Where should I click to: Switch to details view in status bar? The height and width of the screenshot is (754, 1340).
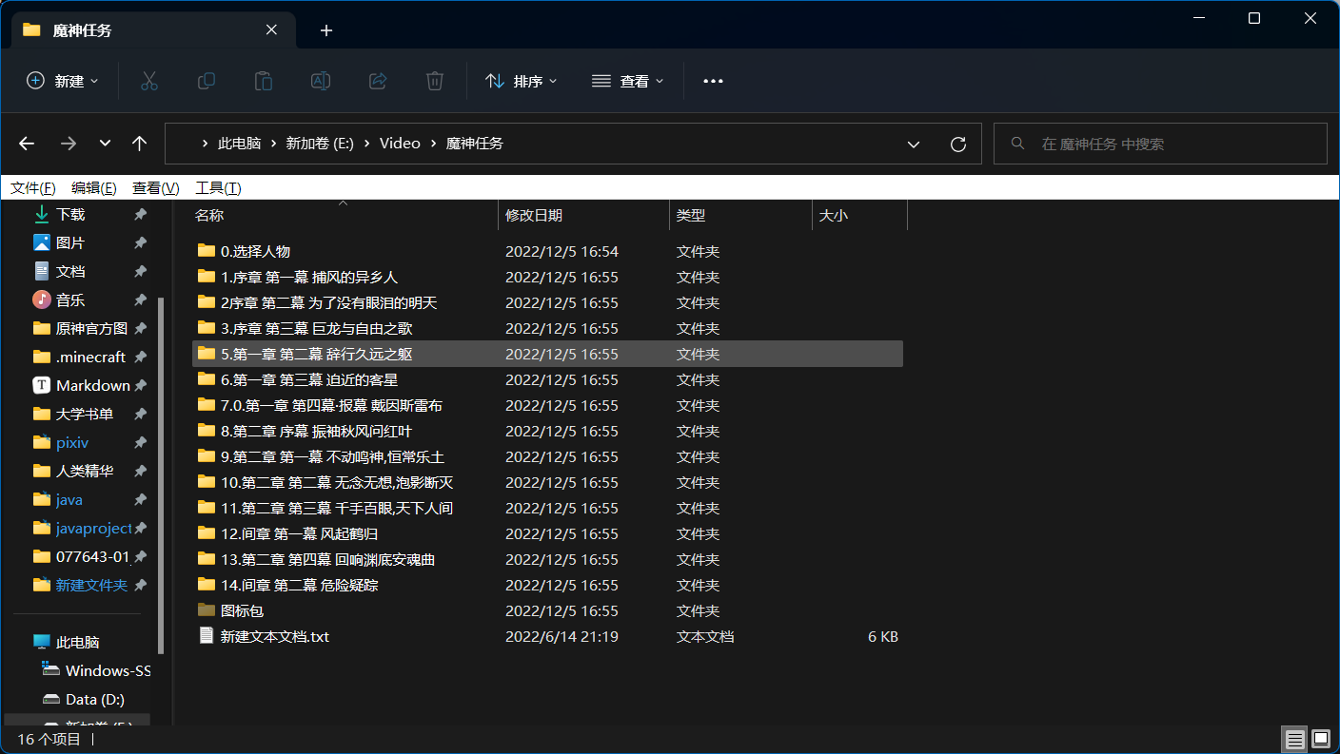1294,739
